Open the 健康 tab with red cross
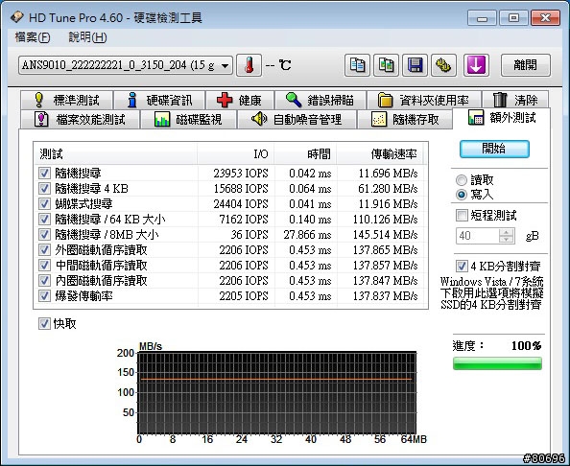The width and height of the screenshot is (570, 466). (239, 100)
